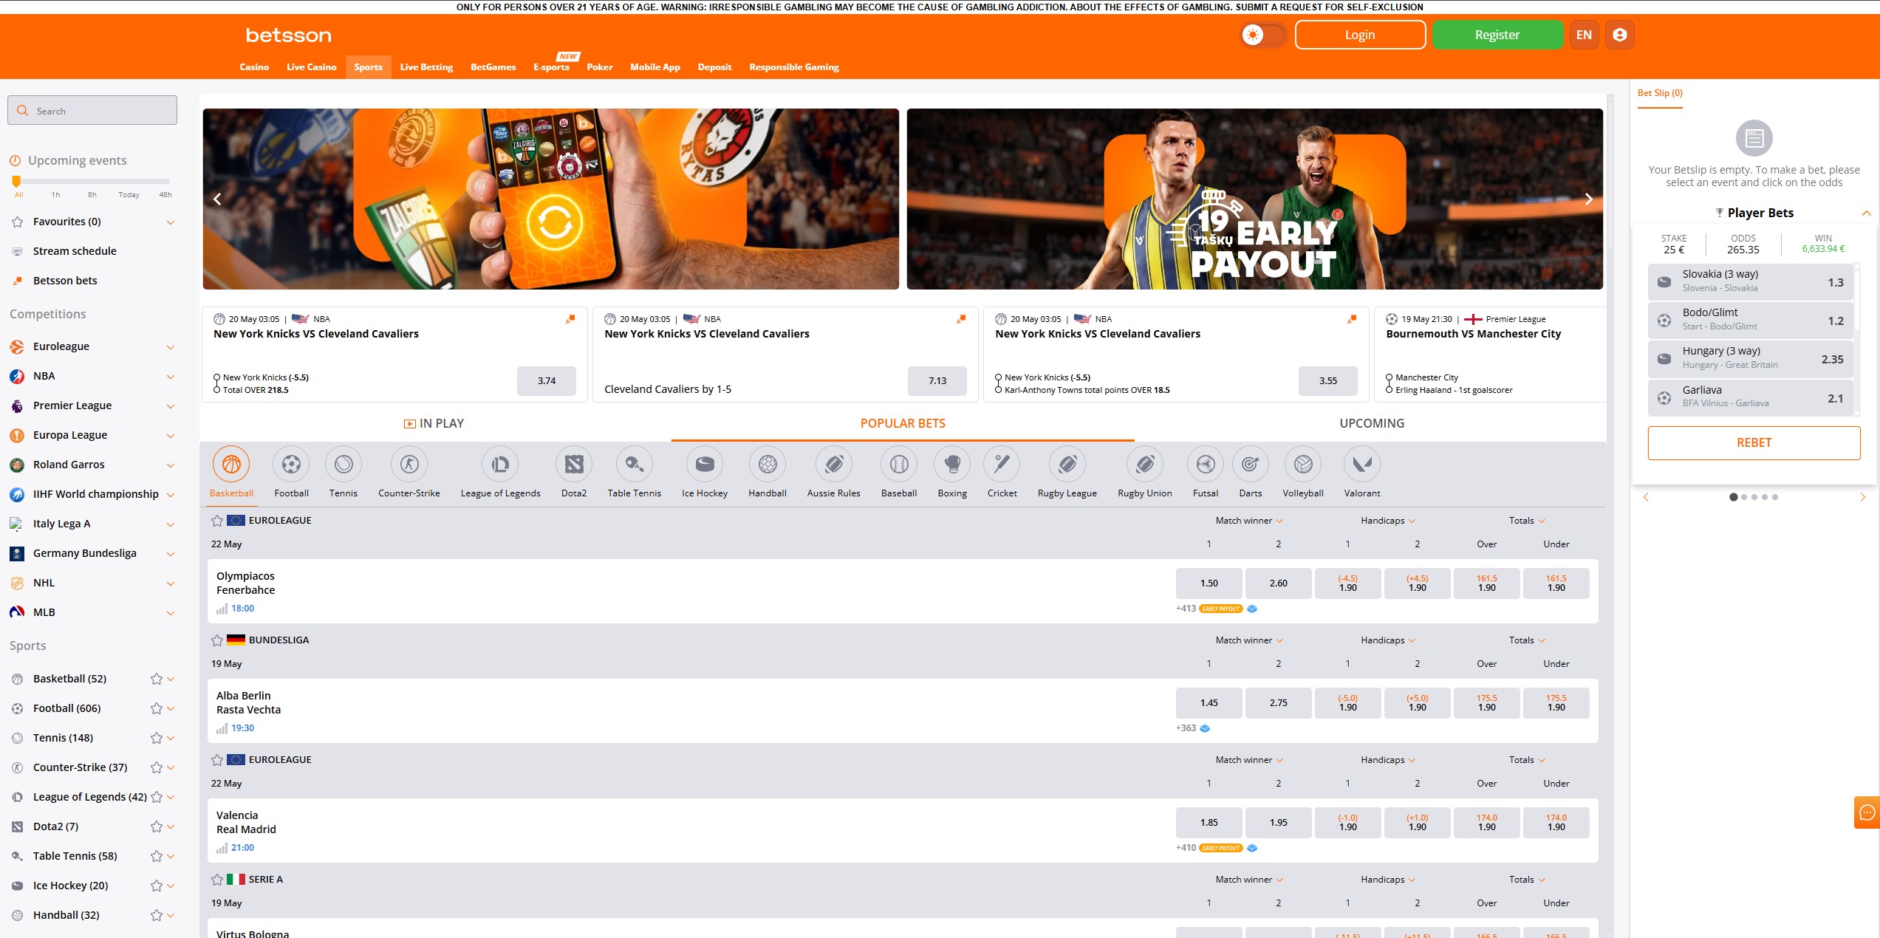Image resolution: width=1880 pixels, height=938 pixels.
Task: Select the Aussie Rules icon
Action: coord(834,465)
